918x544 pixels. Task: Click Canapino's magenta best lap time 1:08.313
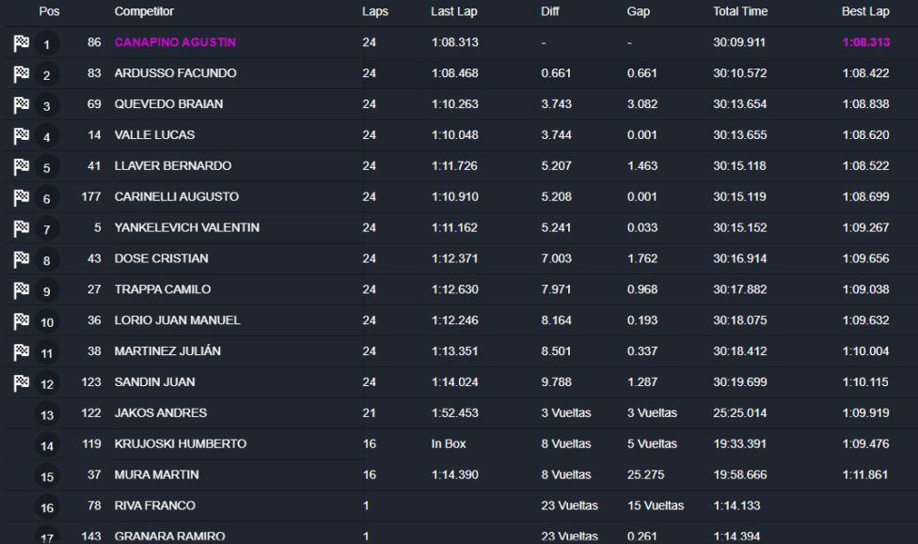click(x=865, y=42)
